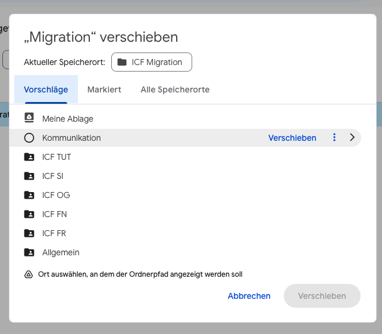Click the Drive icon beside folder path hint
This screenshot has width=382, height=334.
pos(28,274)
